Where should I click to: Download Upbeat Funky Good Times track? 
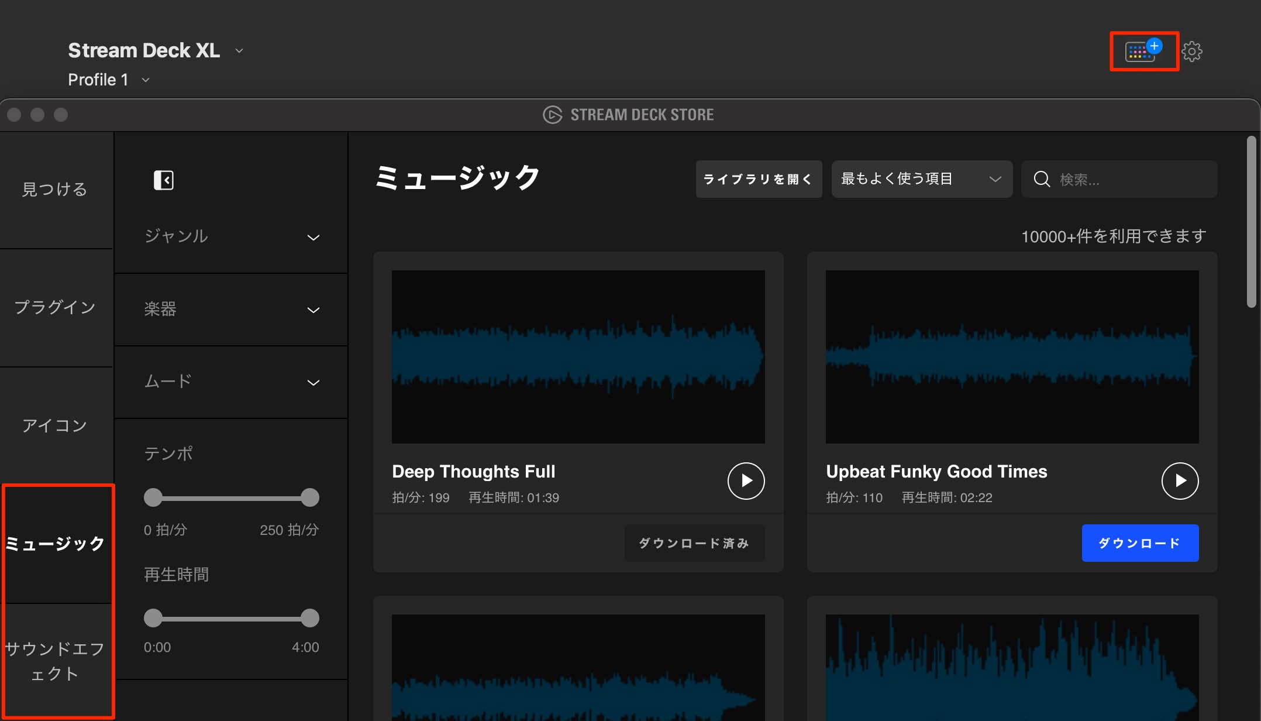(1140, 543)
